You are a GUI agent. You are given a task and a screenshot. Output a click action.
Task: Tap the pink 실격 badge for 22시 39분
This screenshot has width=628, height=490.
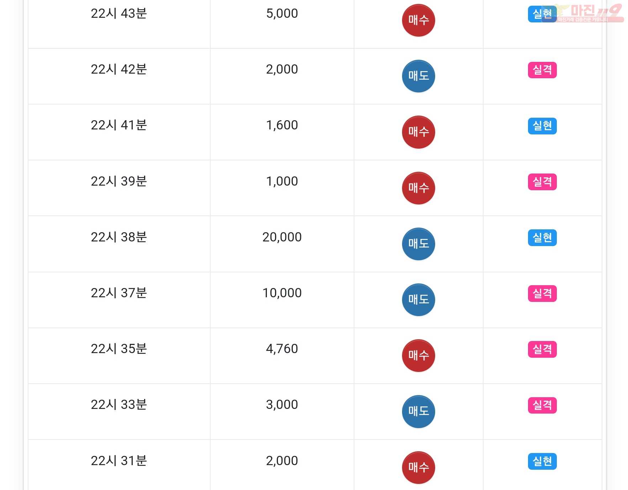(542, 182)
